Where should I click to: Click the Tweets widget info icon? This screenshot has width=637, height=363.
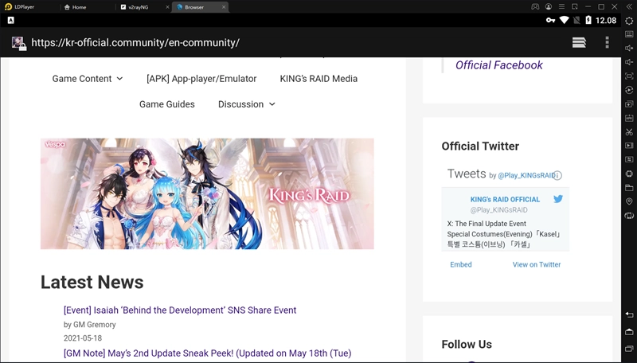pyautogui.click(x=558, y=175)
